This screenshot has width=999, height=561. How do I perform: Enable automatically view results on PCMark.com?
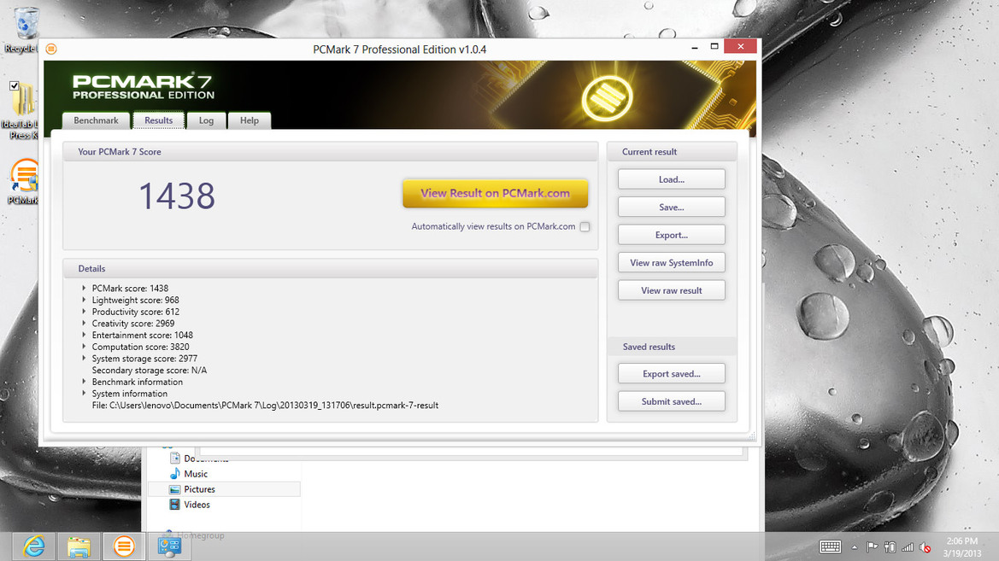pyautogui.click(x=585, y=226)
